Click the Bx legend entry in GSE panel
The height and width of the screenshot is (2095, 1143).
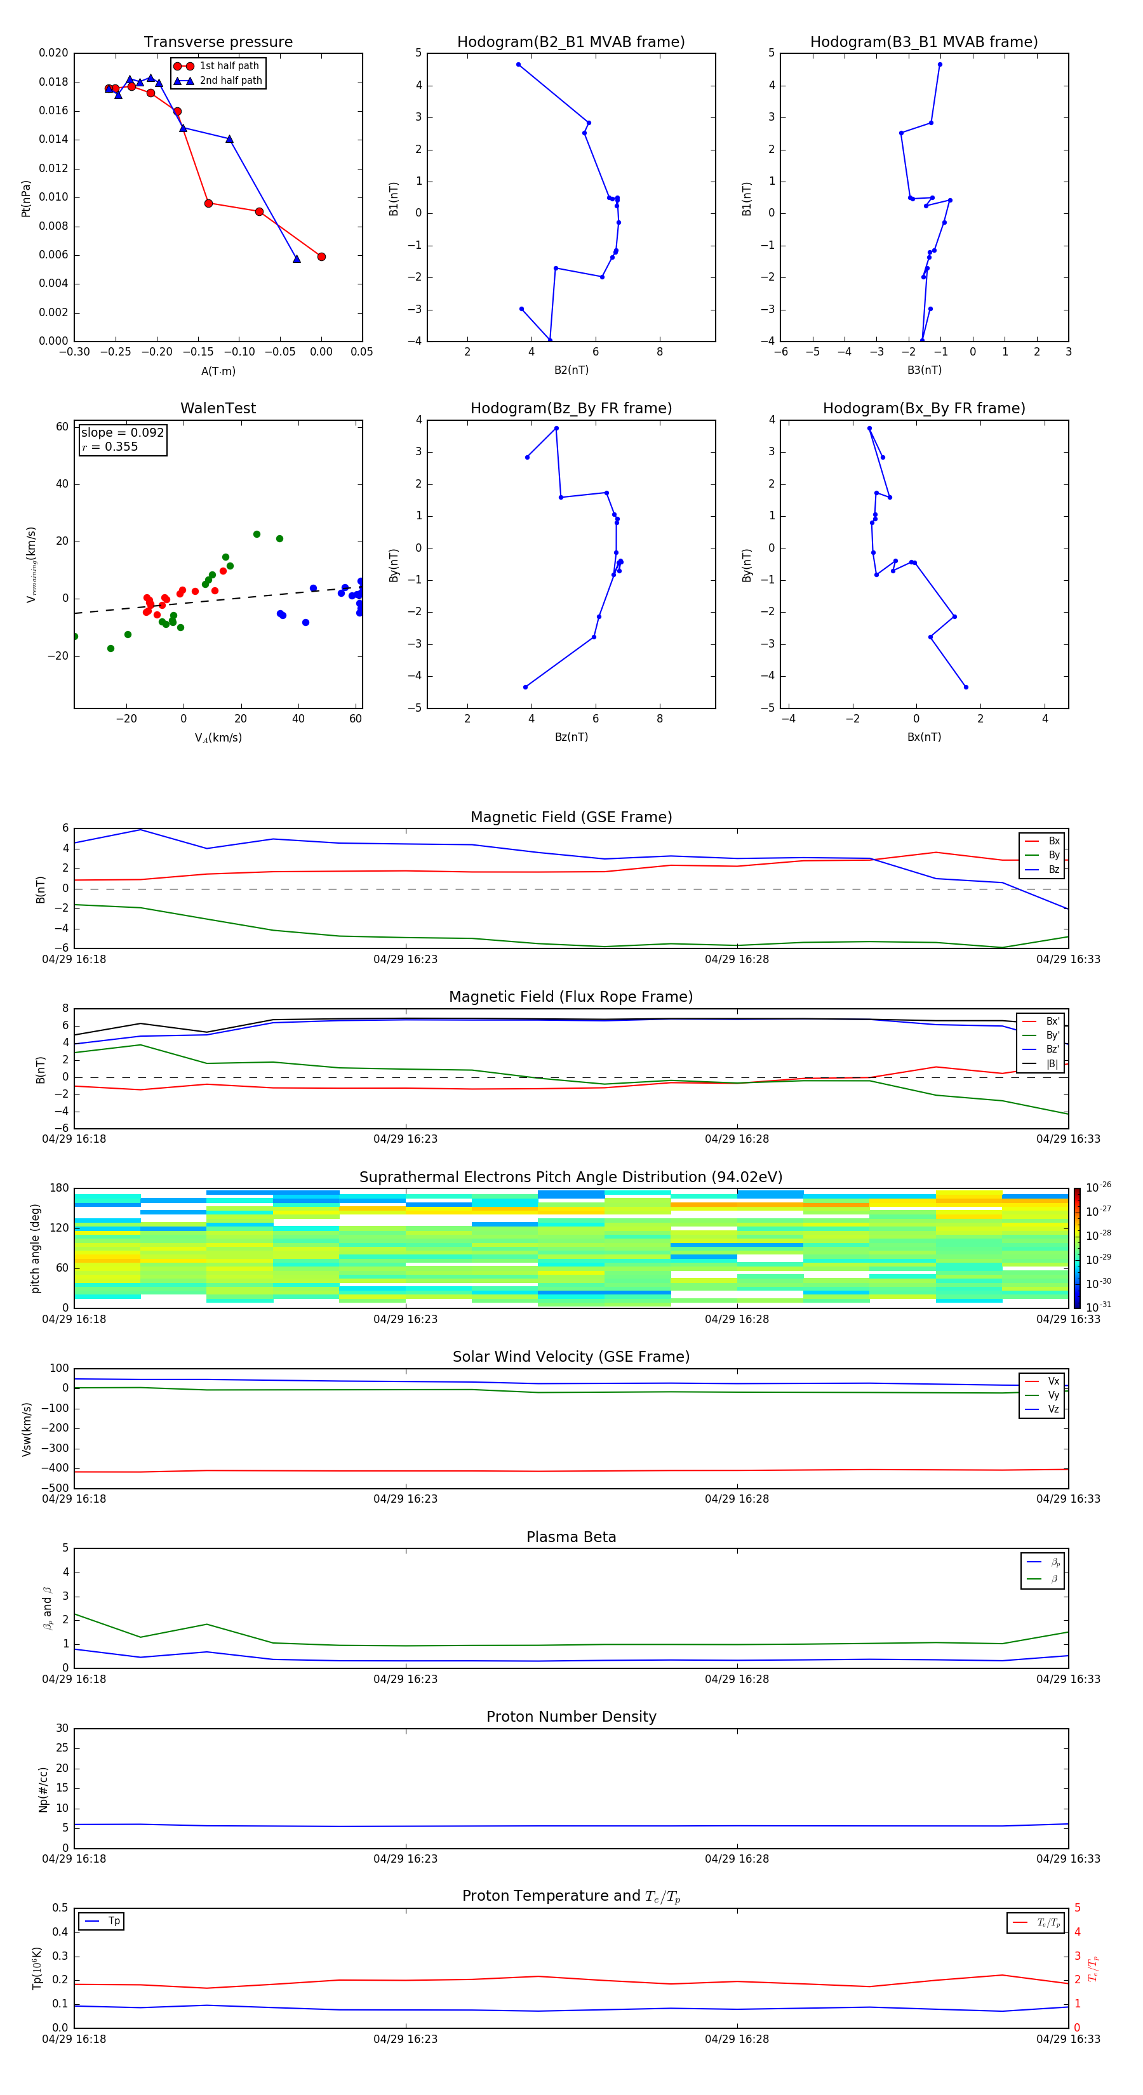[x=1042, y=841]
